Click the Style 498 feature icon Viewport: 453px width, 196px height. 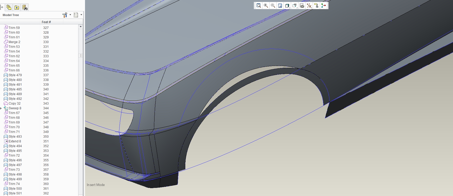(x=6, y=174)
